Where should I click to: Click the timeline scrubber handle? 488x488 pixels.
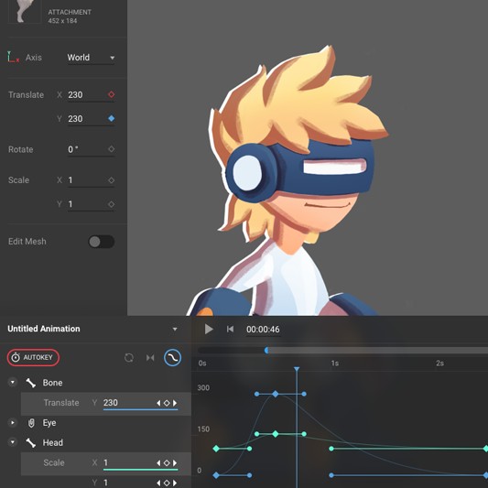(266, 351)
